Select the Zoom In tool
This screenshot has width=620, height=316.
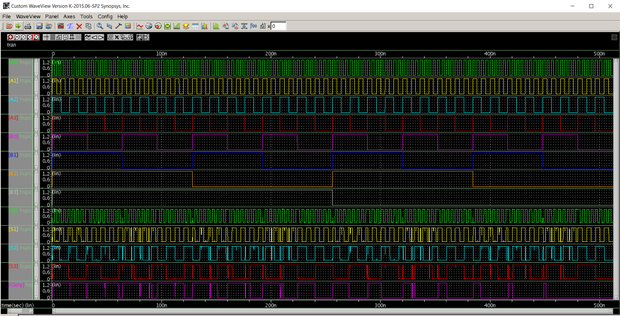point(11,37)
